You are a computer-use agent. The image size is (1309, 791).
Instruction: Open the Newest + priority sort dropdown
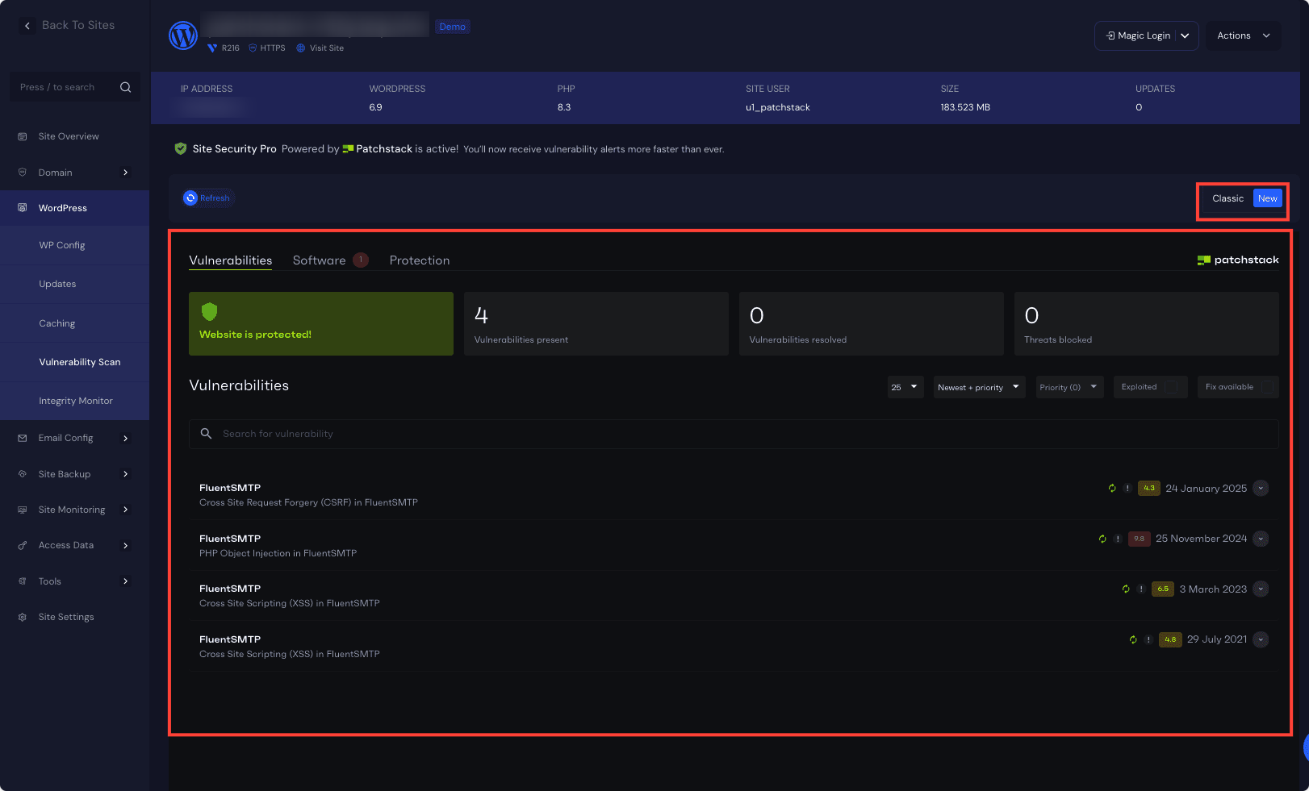pos(978,387)
